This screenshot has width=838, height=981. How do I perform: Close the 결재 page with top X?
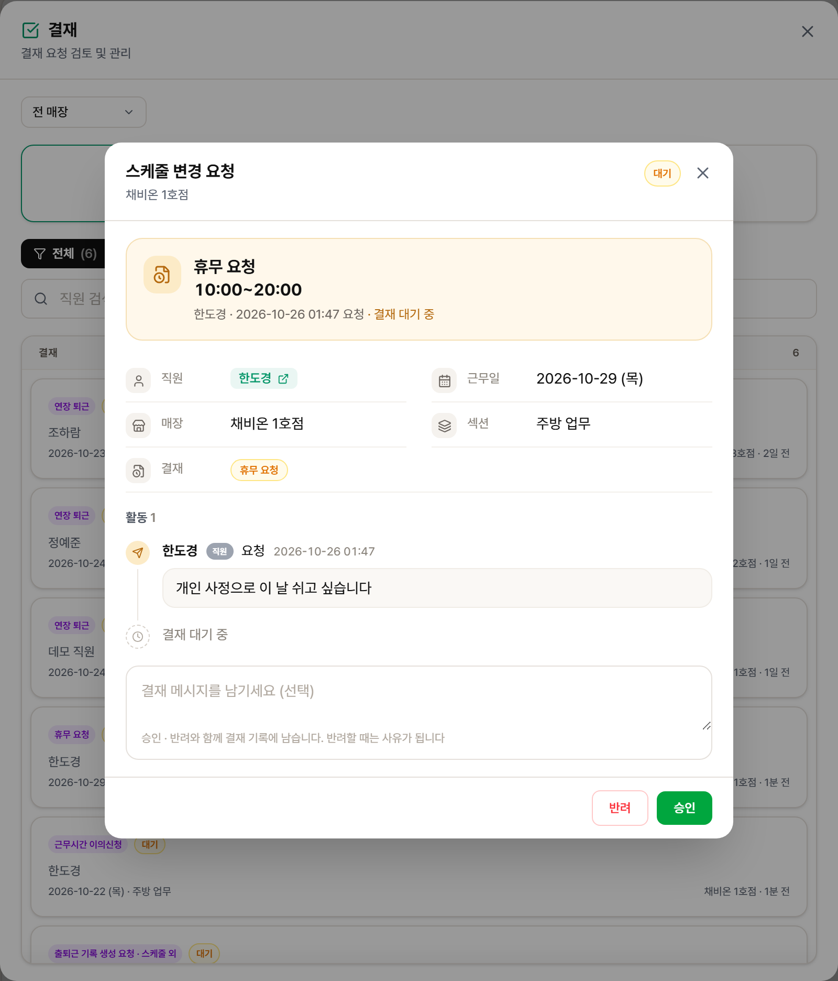[807, 31]
